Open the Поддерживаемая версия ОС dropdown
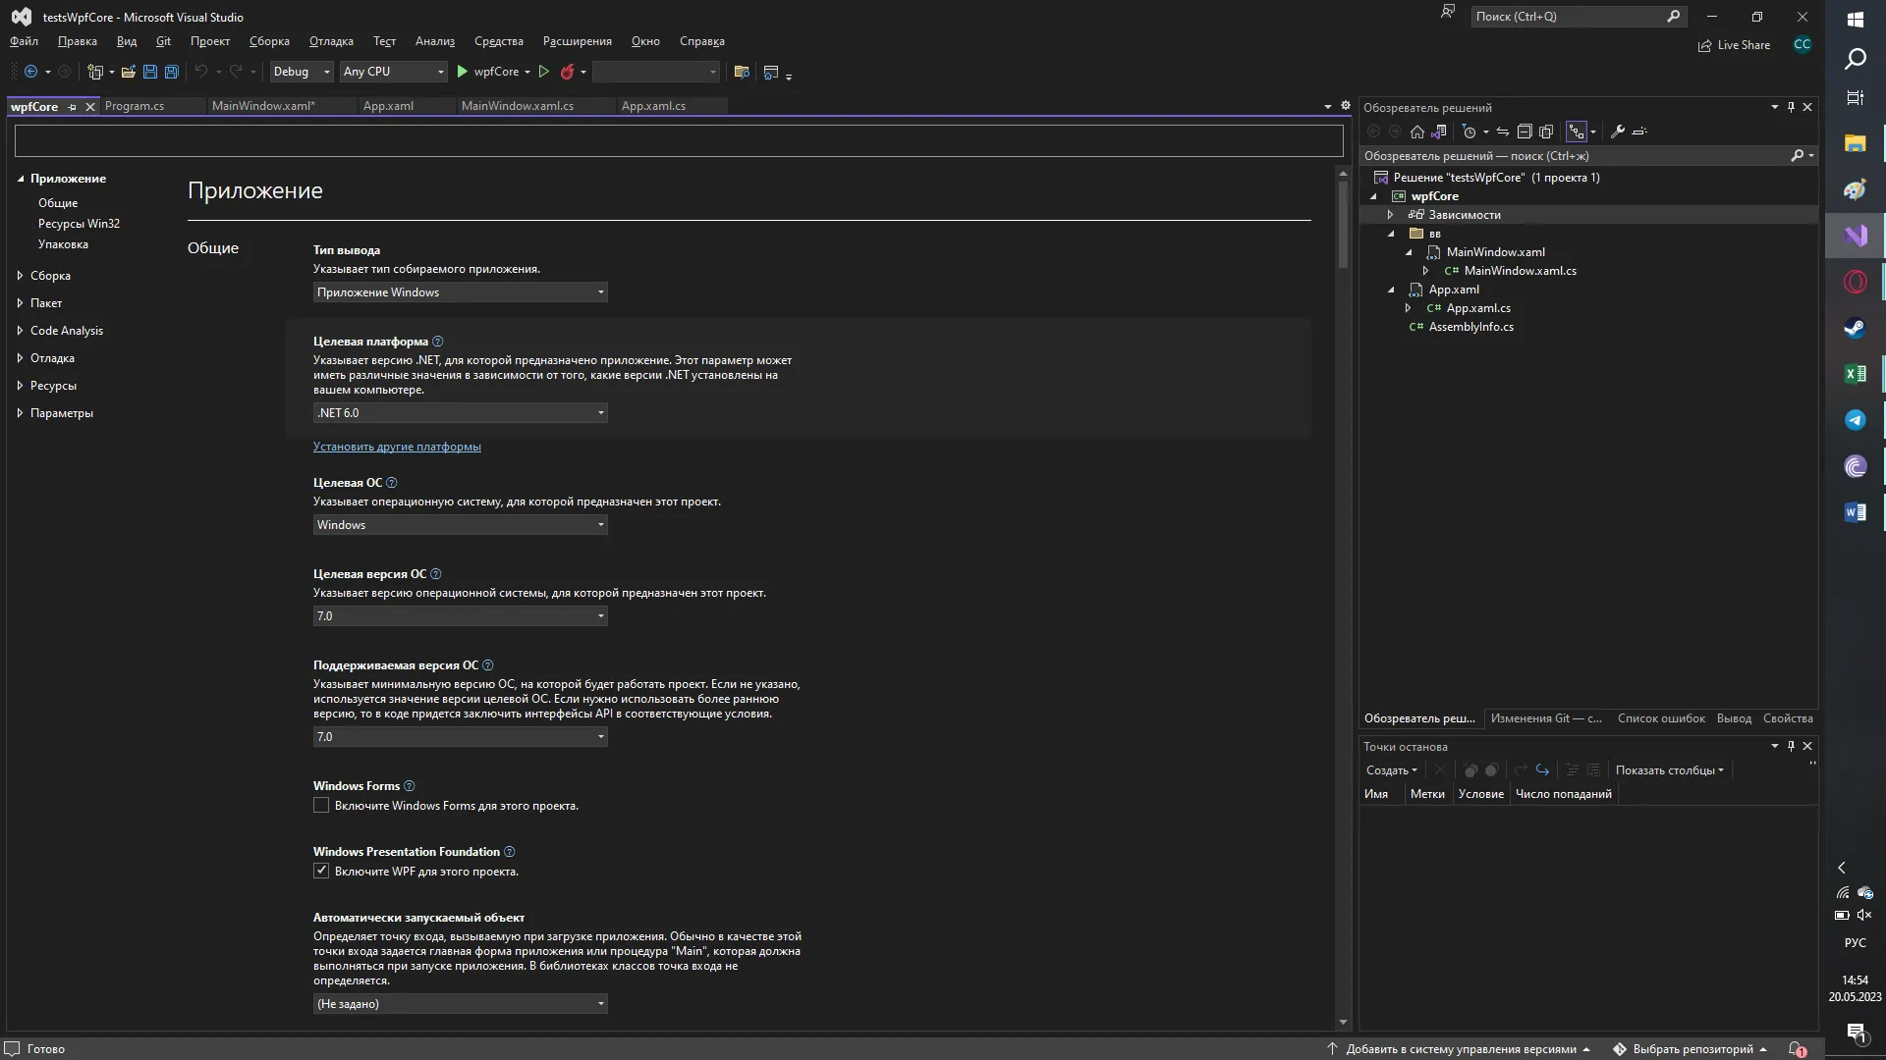 tap(460, 737)
